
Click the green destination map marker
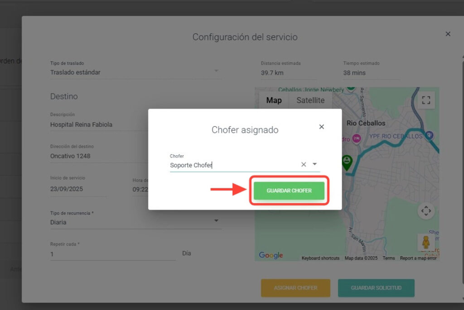click(347, 162)
